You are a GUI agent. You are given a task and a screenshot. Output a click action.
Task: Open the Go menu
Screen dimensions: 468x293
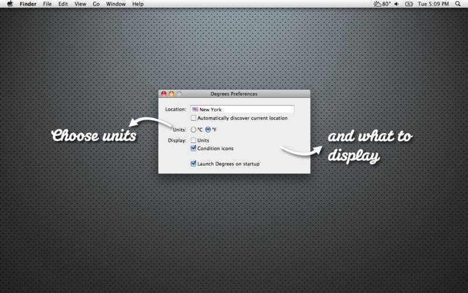click(x=96, y=4)
